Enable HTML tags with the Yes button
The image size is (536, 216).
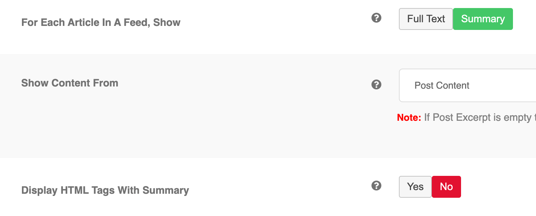point(415,187)
